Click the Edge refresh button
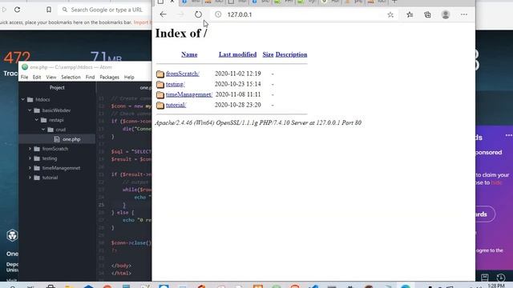Viewport: 513px width, 288px height. click(x=198, y=14)
